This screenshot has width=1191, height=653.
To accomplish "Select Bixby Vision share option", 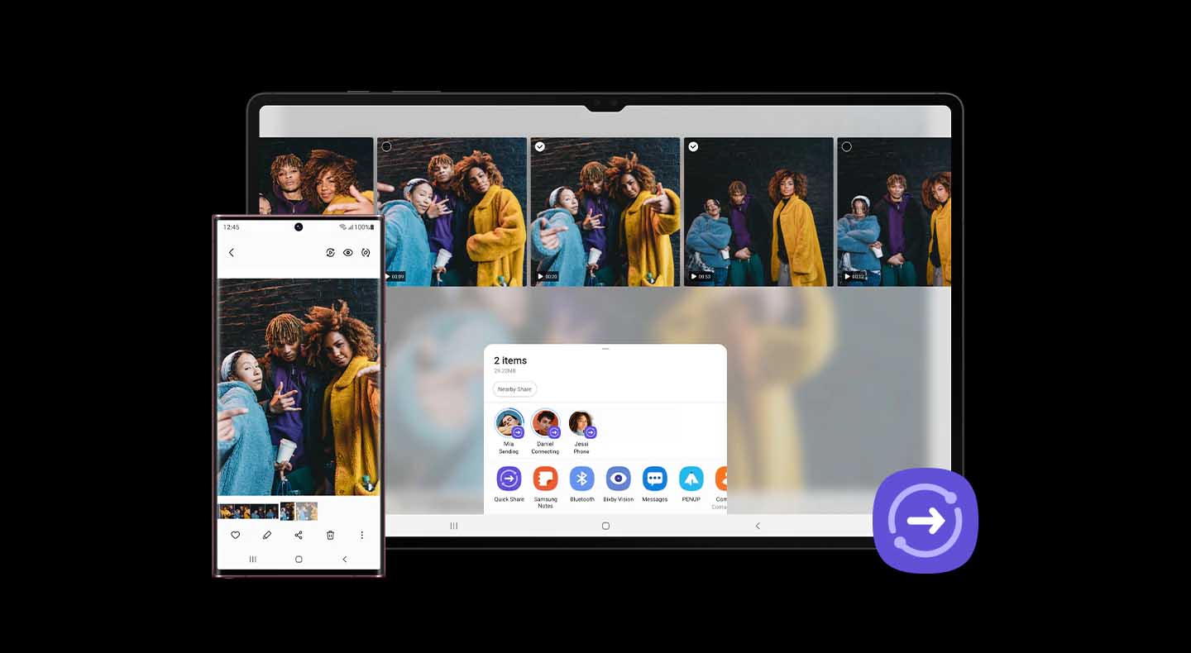I will 618,479.
